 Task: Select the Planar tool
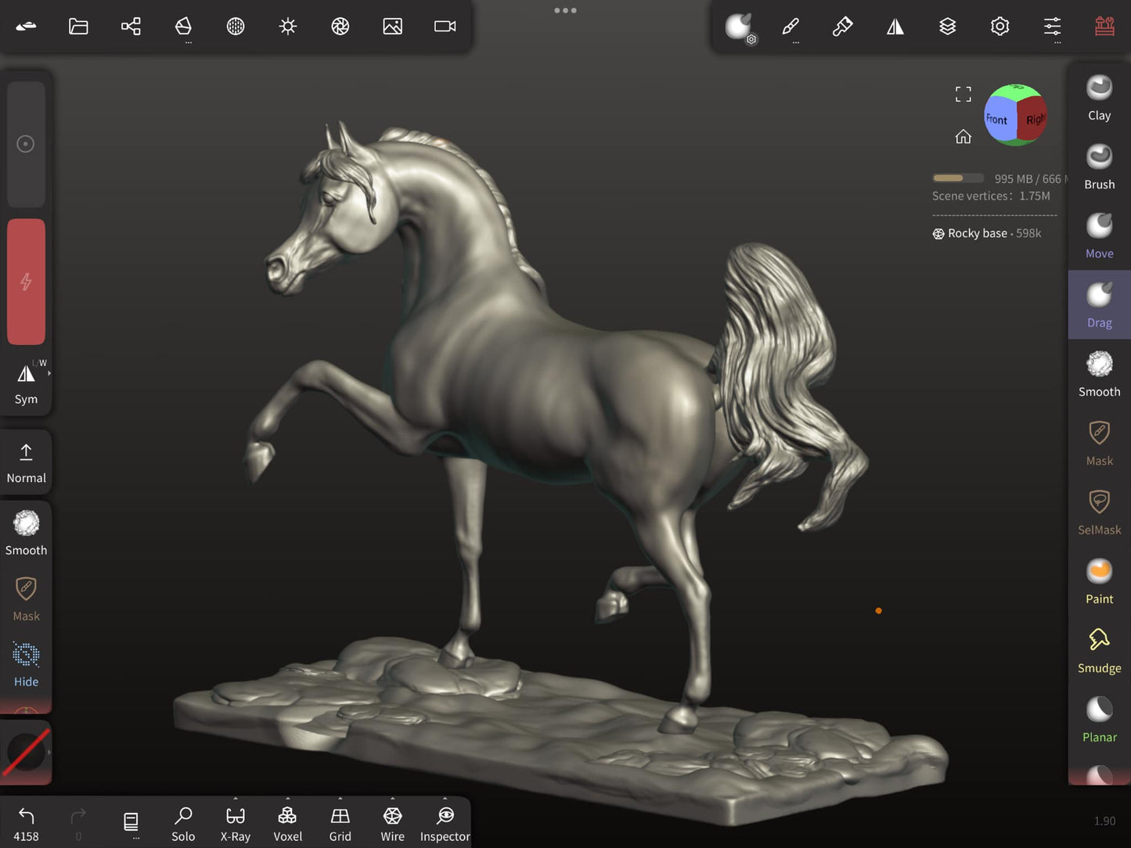(1099, 720)
